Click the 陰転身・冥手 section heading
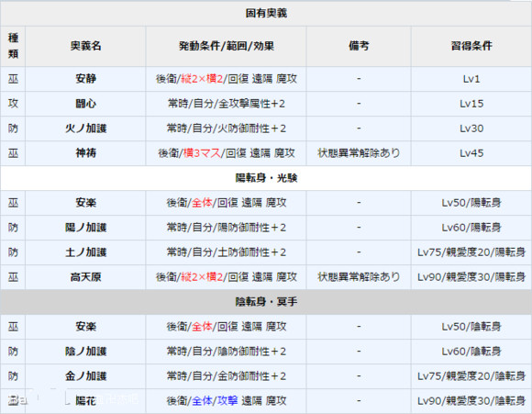The width and height of the screenshot is (532, 414). tap(266, 302)
